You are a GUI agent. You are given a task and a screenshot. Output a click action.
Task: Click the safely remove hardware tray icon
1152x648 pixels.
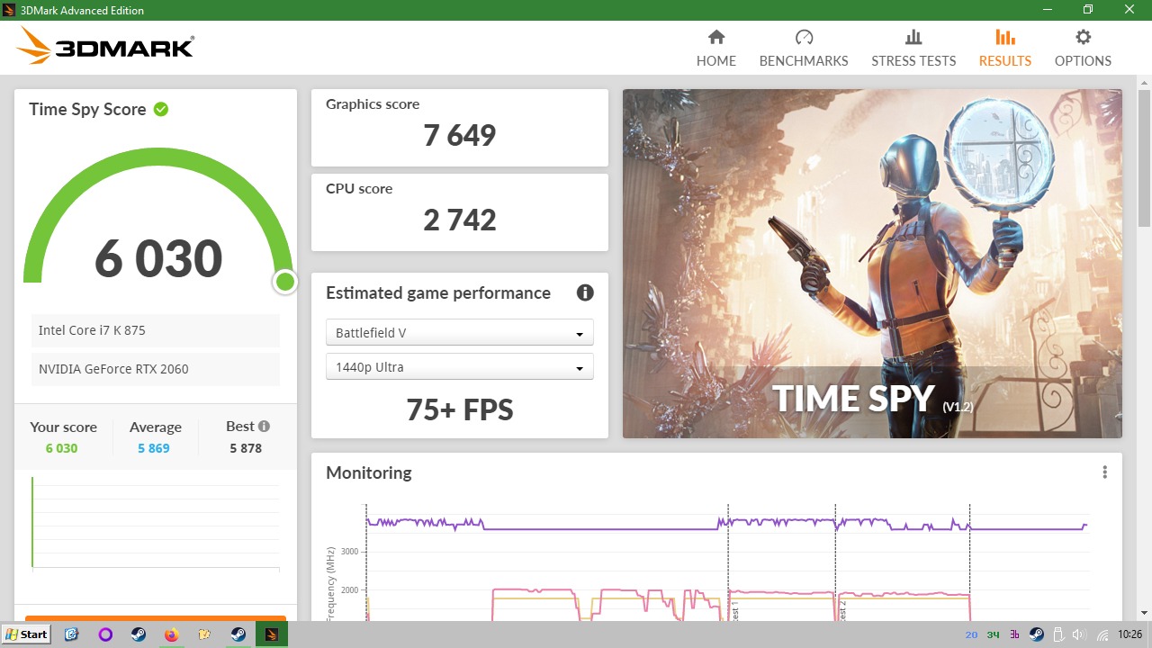pyautogui.click(x=1058, y=634)
